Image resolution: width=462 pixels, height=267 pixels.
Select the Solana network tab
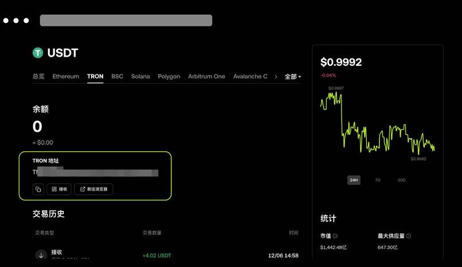click(x=140, y=76)
